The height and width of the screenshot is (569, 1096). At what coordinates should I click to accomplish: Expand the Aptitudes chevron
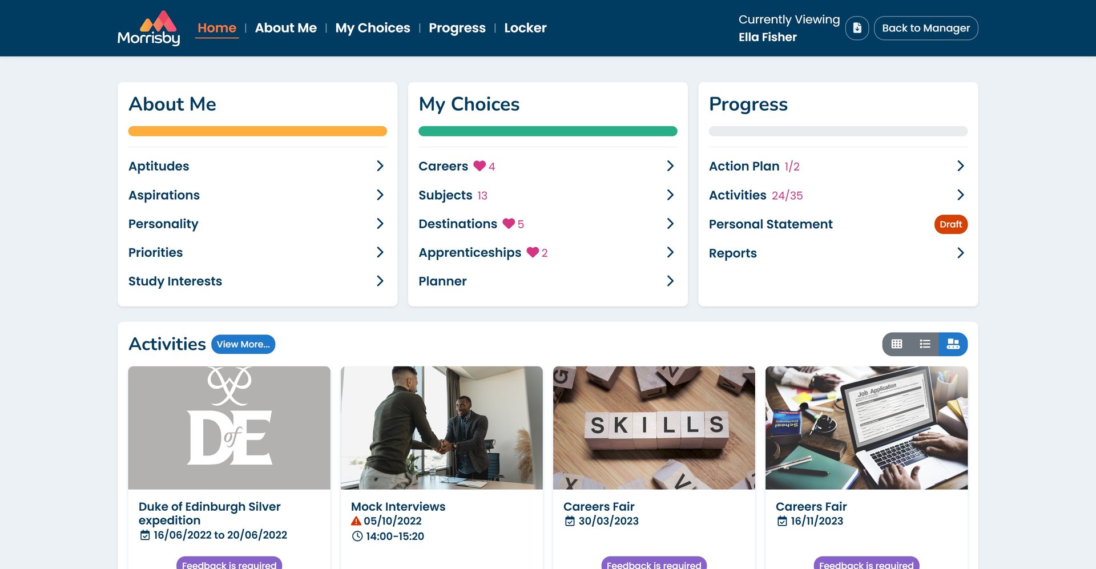click(x=380, y=166)
